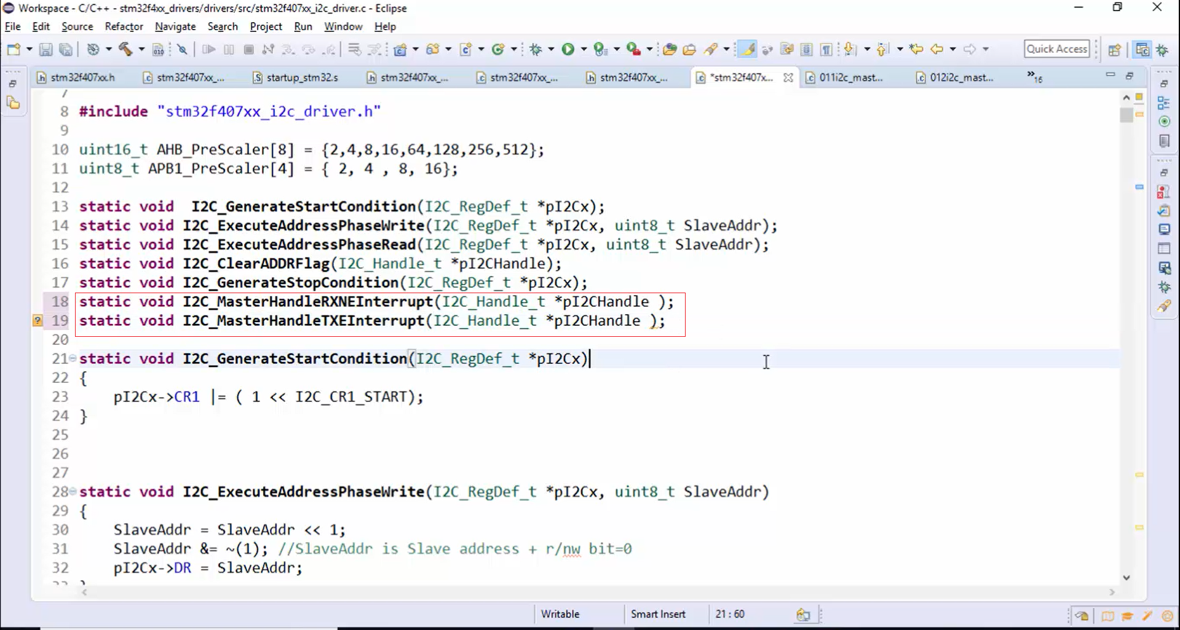1180x630 pixels.
Task: Close the active stm32f407x... editor tab
Action: pyautogui.click(x=788, y=77)
